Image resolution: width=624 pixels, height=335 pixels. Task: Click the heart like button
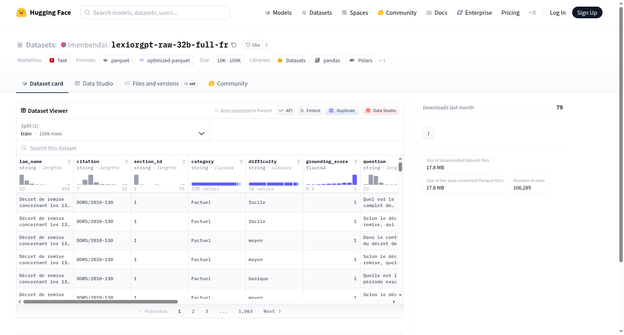point(253,45)
